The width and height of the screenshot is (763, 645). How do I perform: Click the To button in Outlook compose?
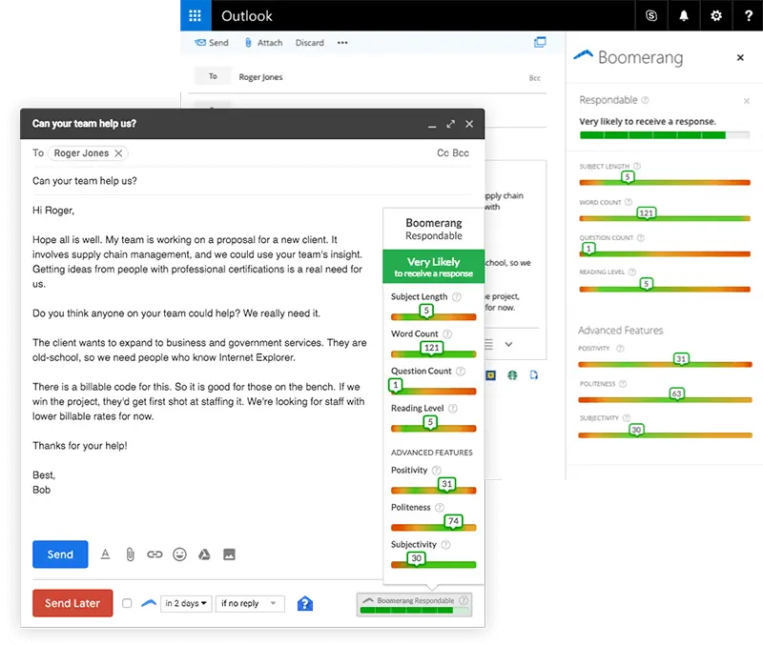pos(213,76)
